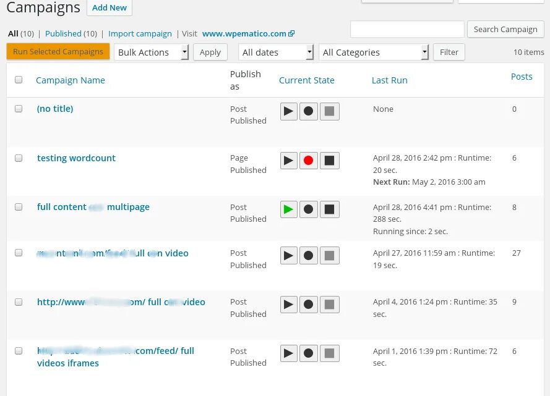Check the select-all checkbox in the header row
Image resolution: width=550 pixels, height=396 pixels.
(19, 79)
